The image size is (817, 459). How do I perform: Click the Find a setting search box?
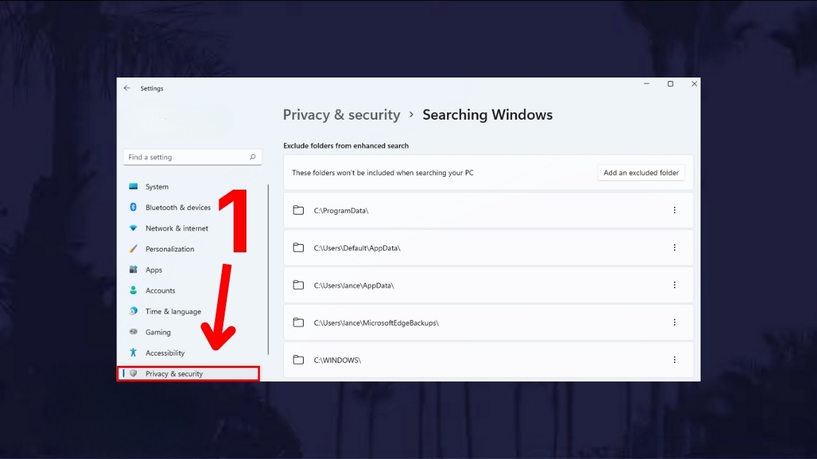click(x=184, y=157)
